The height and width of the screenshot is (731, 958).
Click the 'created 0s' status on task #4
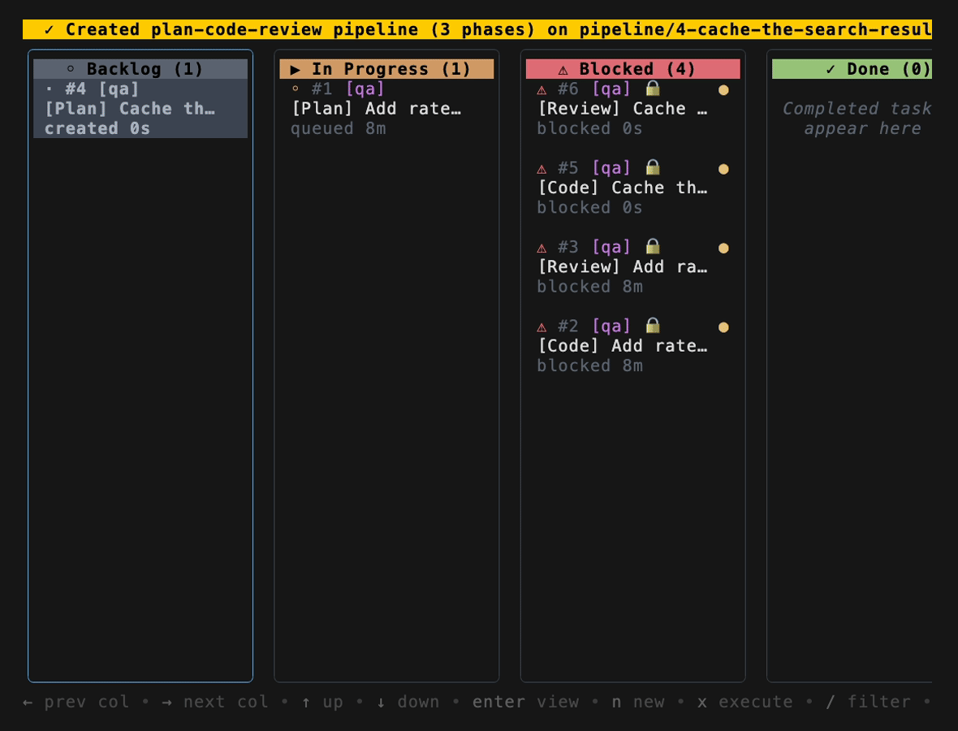pyautogui.click(x=97, y=128)
